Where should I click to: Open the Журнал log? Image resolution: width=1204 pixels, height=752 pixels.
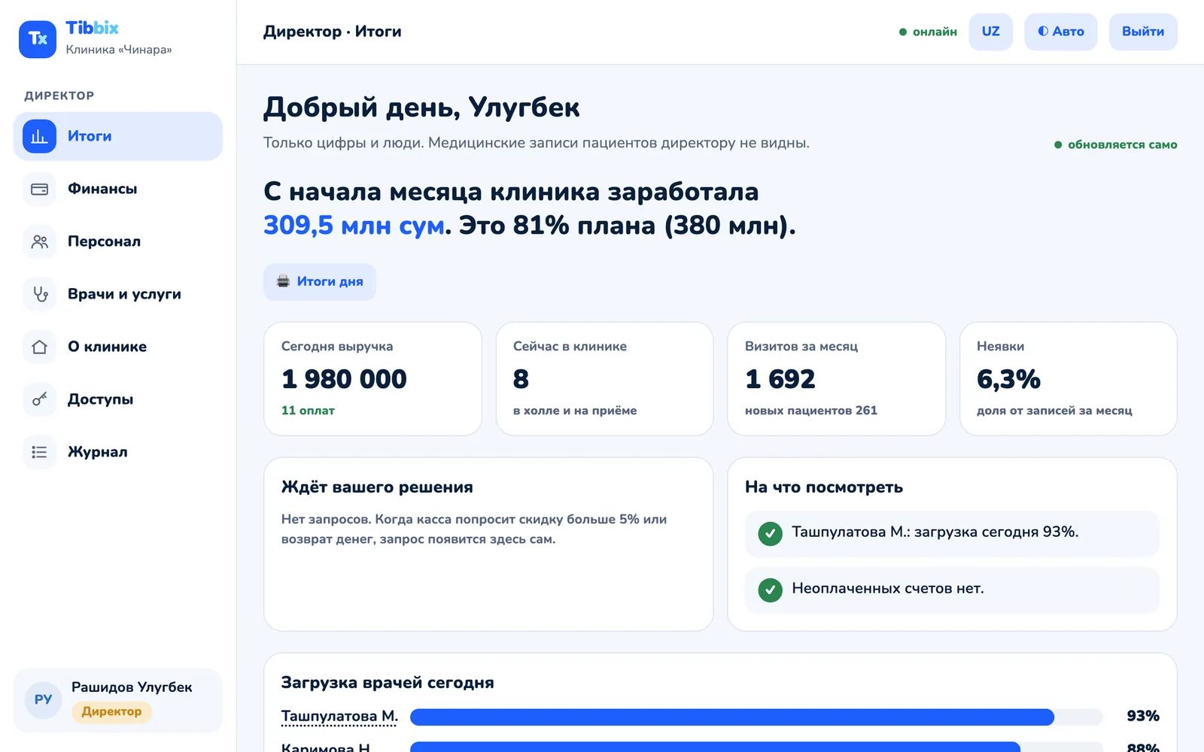pos(118,452)
